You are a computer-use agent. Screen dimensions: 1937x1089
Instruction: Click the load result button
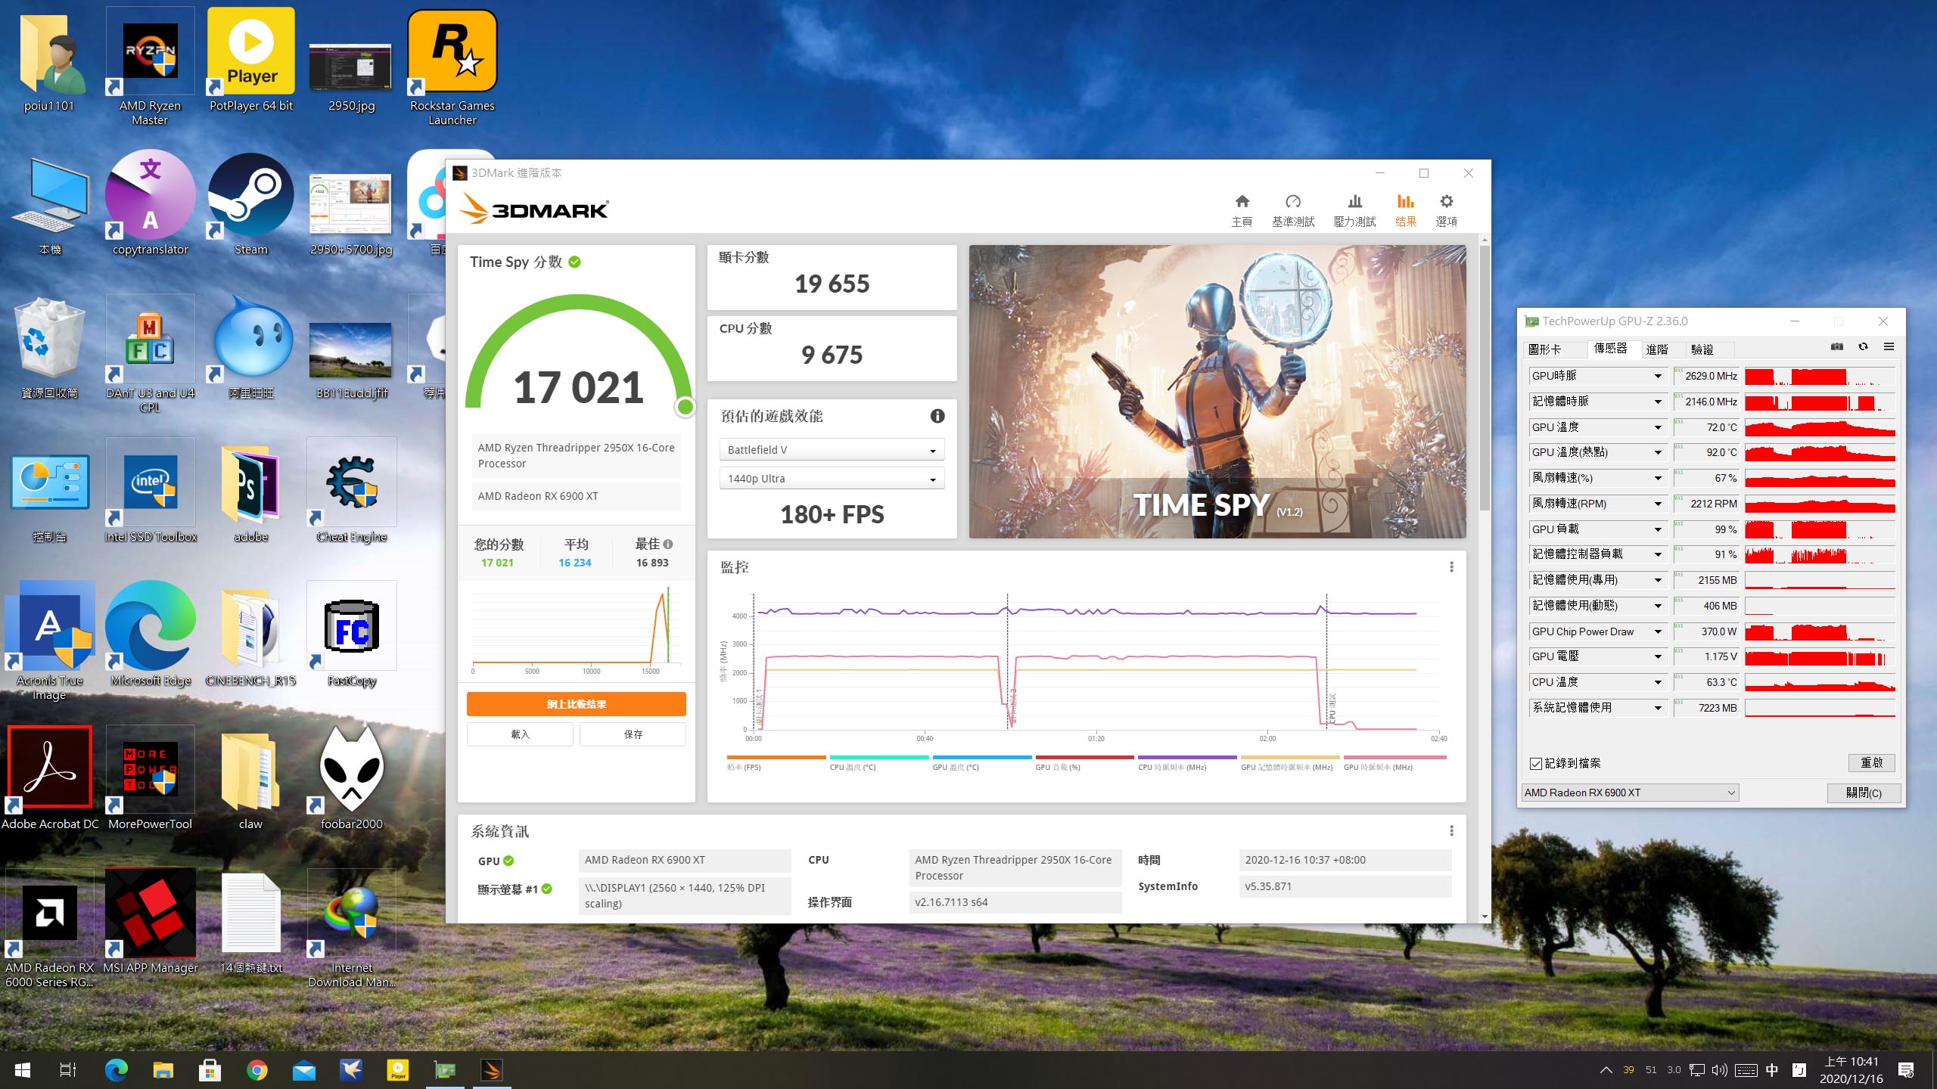(x=520, y=734)
